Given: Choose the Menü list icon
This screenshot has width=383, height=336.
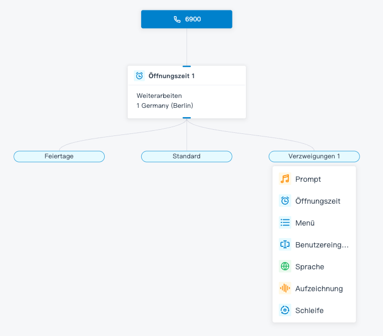Looking at the screenshot, I should tap(285, 223).
